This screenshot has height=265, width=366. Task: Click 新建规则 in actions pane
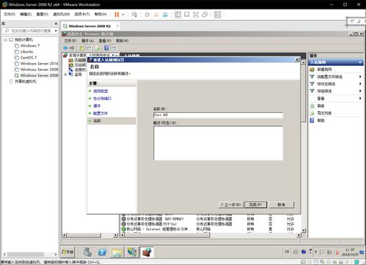coord(324,70)
